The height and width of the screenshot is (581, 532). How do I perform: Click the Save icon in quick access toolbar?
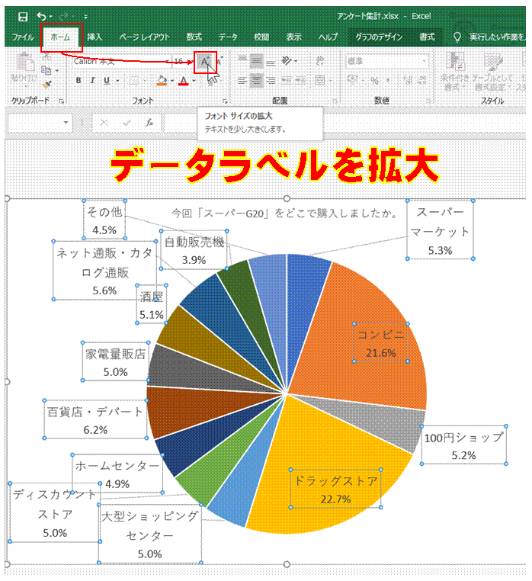pyautogui.click(x=23, y=17)
